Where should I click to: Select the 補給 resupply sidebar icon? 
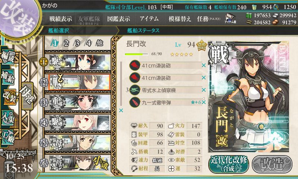7,77
